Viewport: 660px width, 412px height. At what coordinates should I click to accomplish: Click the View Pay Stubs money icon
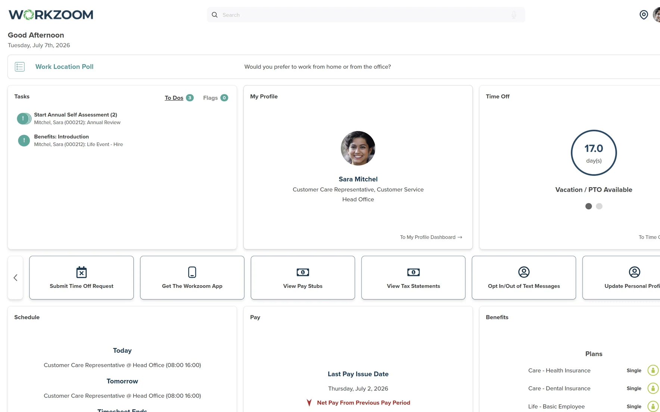coord(303,272)
